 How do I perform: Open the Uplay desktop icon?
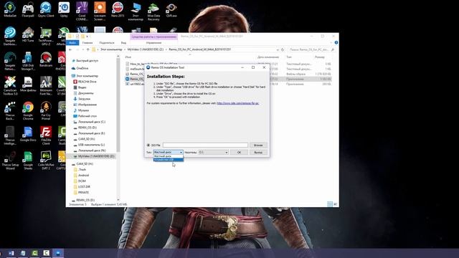64,9
